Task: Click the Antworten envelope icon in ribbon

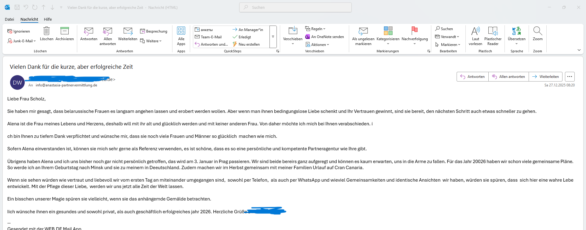Action: click(89, 31)
